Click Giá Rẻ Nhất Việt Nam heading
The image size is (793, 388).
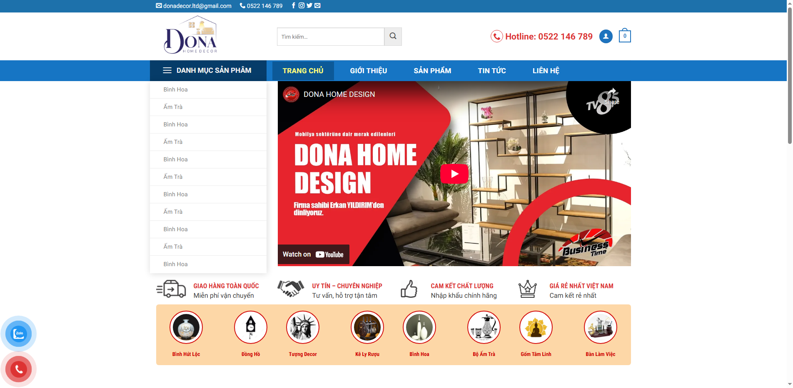[581, 286]
